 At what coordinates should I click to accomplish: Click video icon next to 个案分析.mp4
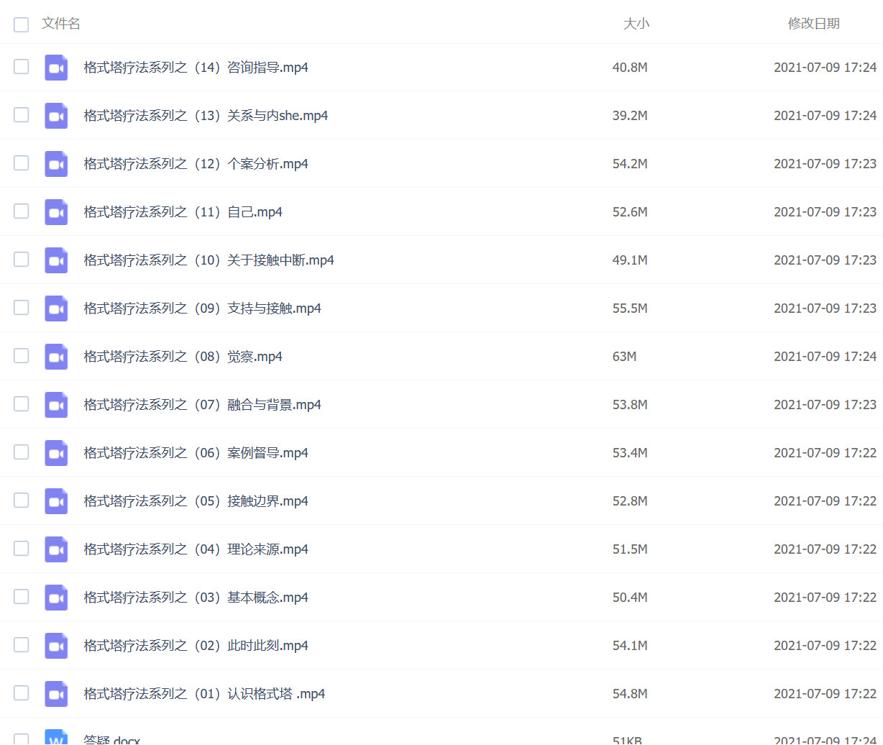tap(56, 164)
